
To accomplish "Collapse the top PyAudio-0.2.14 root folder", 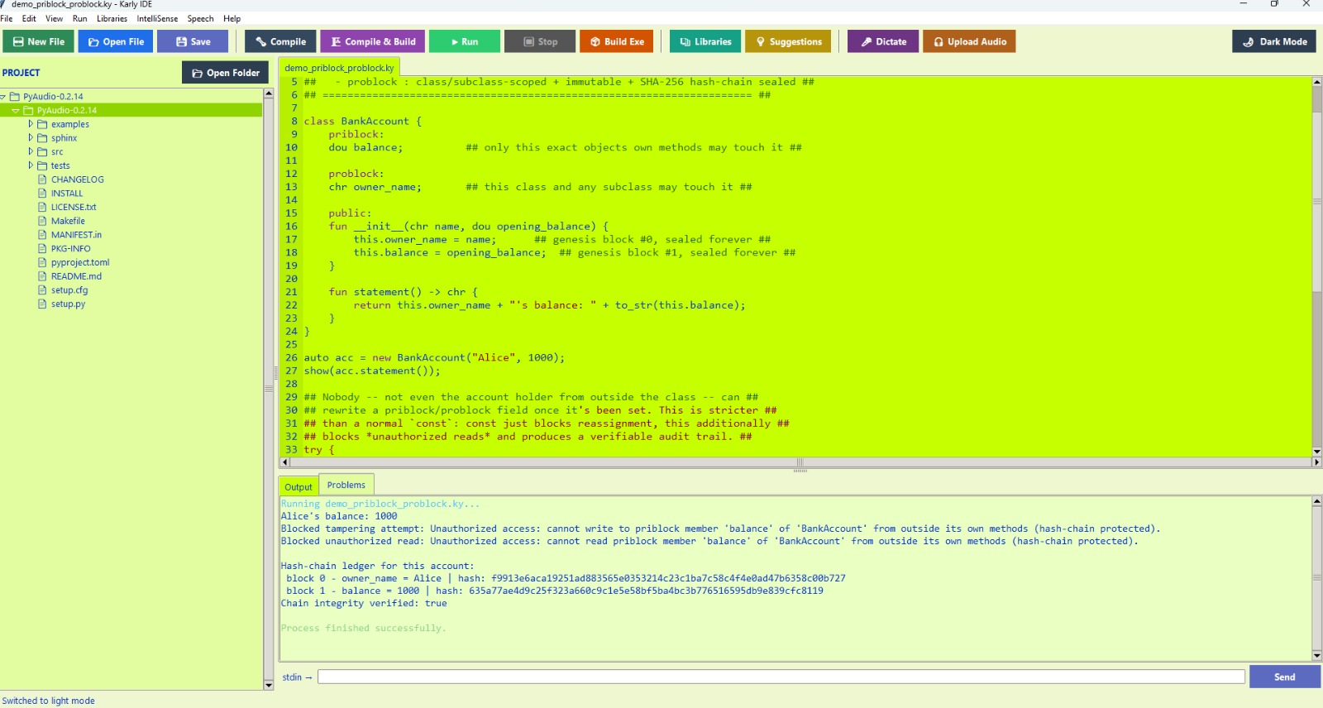I will 3,97.
